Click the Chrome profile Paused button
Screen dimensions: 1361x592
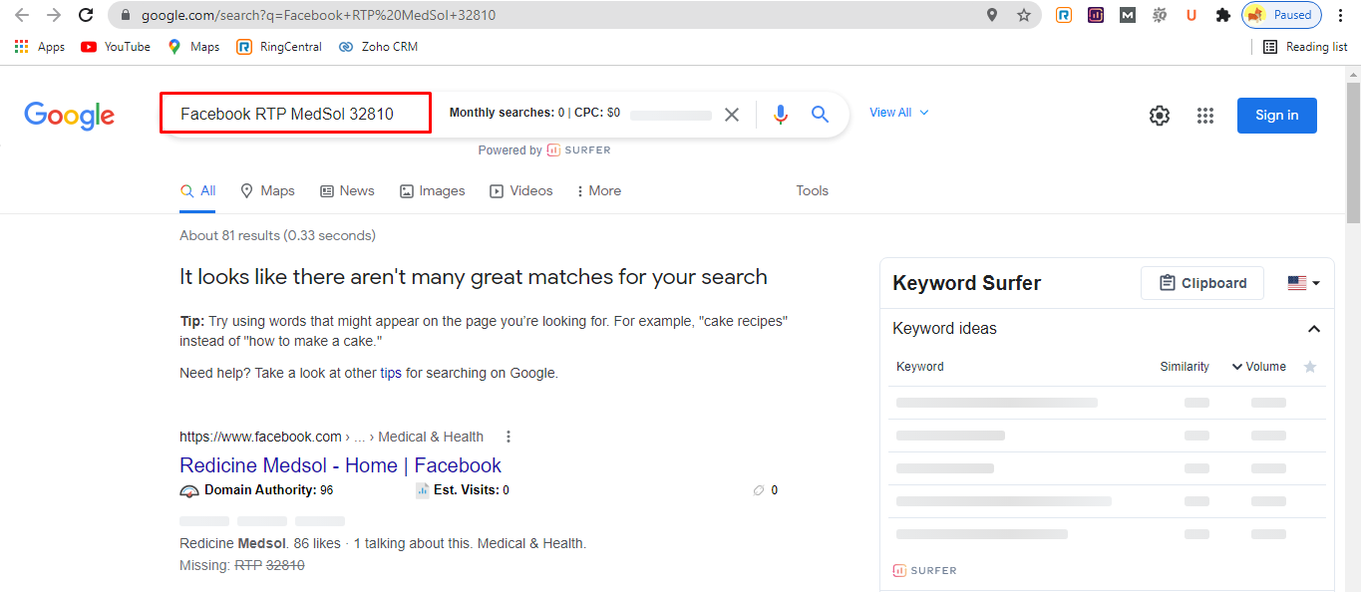click(1281, 15)
